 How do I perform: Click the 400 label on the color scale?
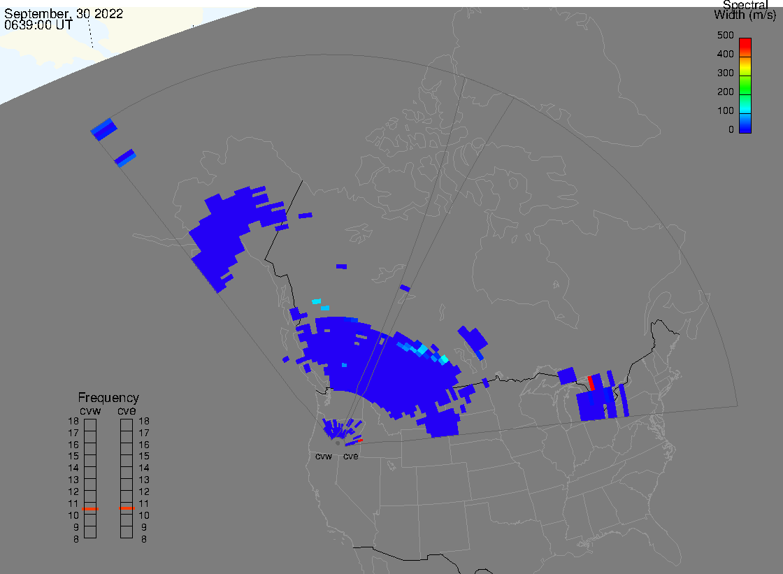coord(725,54)
